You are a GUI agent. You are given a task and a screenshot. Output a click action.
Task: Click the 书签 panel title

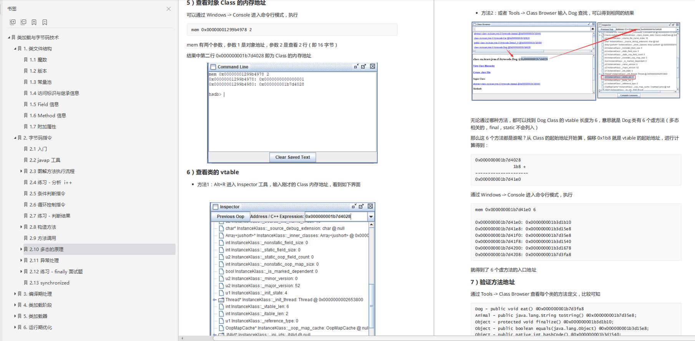12,8
